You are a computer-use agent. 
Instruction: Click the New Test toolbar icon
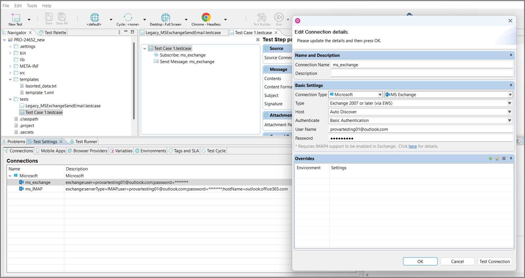tap(15, 17)
